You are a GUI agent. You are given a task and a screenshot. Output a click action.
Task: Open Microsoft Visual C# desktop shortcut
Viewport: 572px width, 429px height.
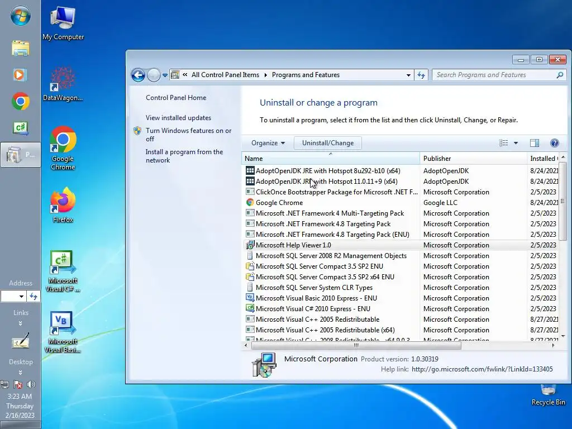tap(63, 271)
